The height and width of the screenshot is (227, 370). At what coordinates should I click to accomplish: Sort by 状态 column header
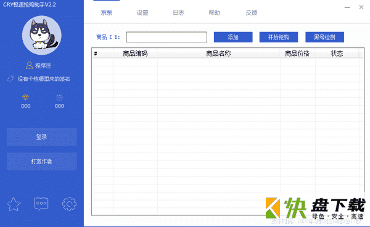(x=337, y=54)
